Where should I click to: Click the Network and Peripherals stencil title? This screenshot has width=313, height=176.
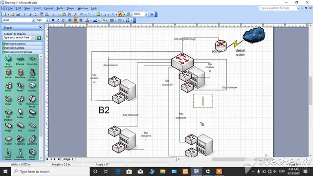[x=22, y=52]
